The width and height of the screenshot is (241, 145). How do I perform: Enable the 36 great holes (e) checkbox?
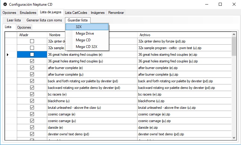(x=32, y=55)
